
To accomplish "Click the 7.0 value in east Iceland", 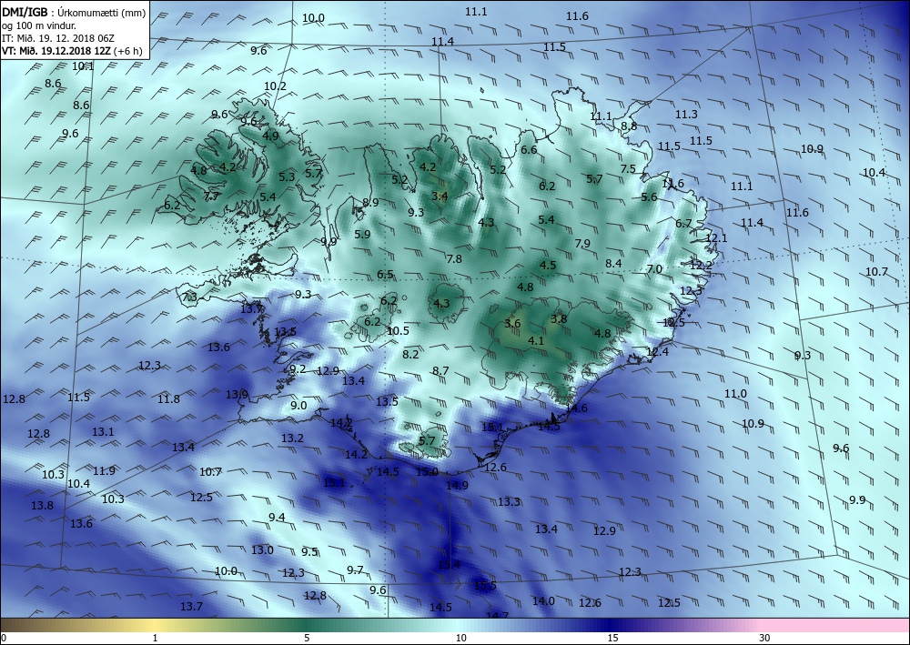I will [x=654, y=269].
